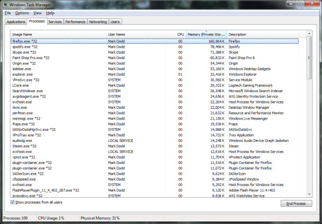Click the Logitech Gaming Framework description

coord(251,85)
